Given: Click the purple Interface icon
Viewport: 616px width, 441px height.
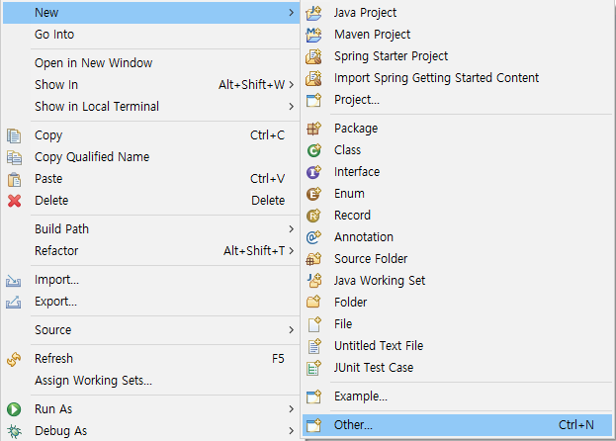Looking at the screenshot, I should click(x=313, y=172).
